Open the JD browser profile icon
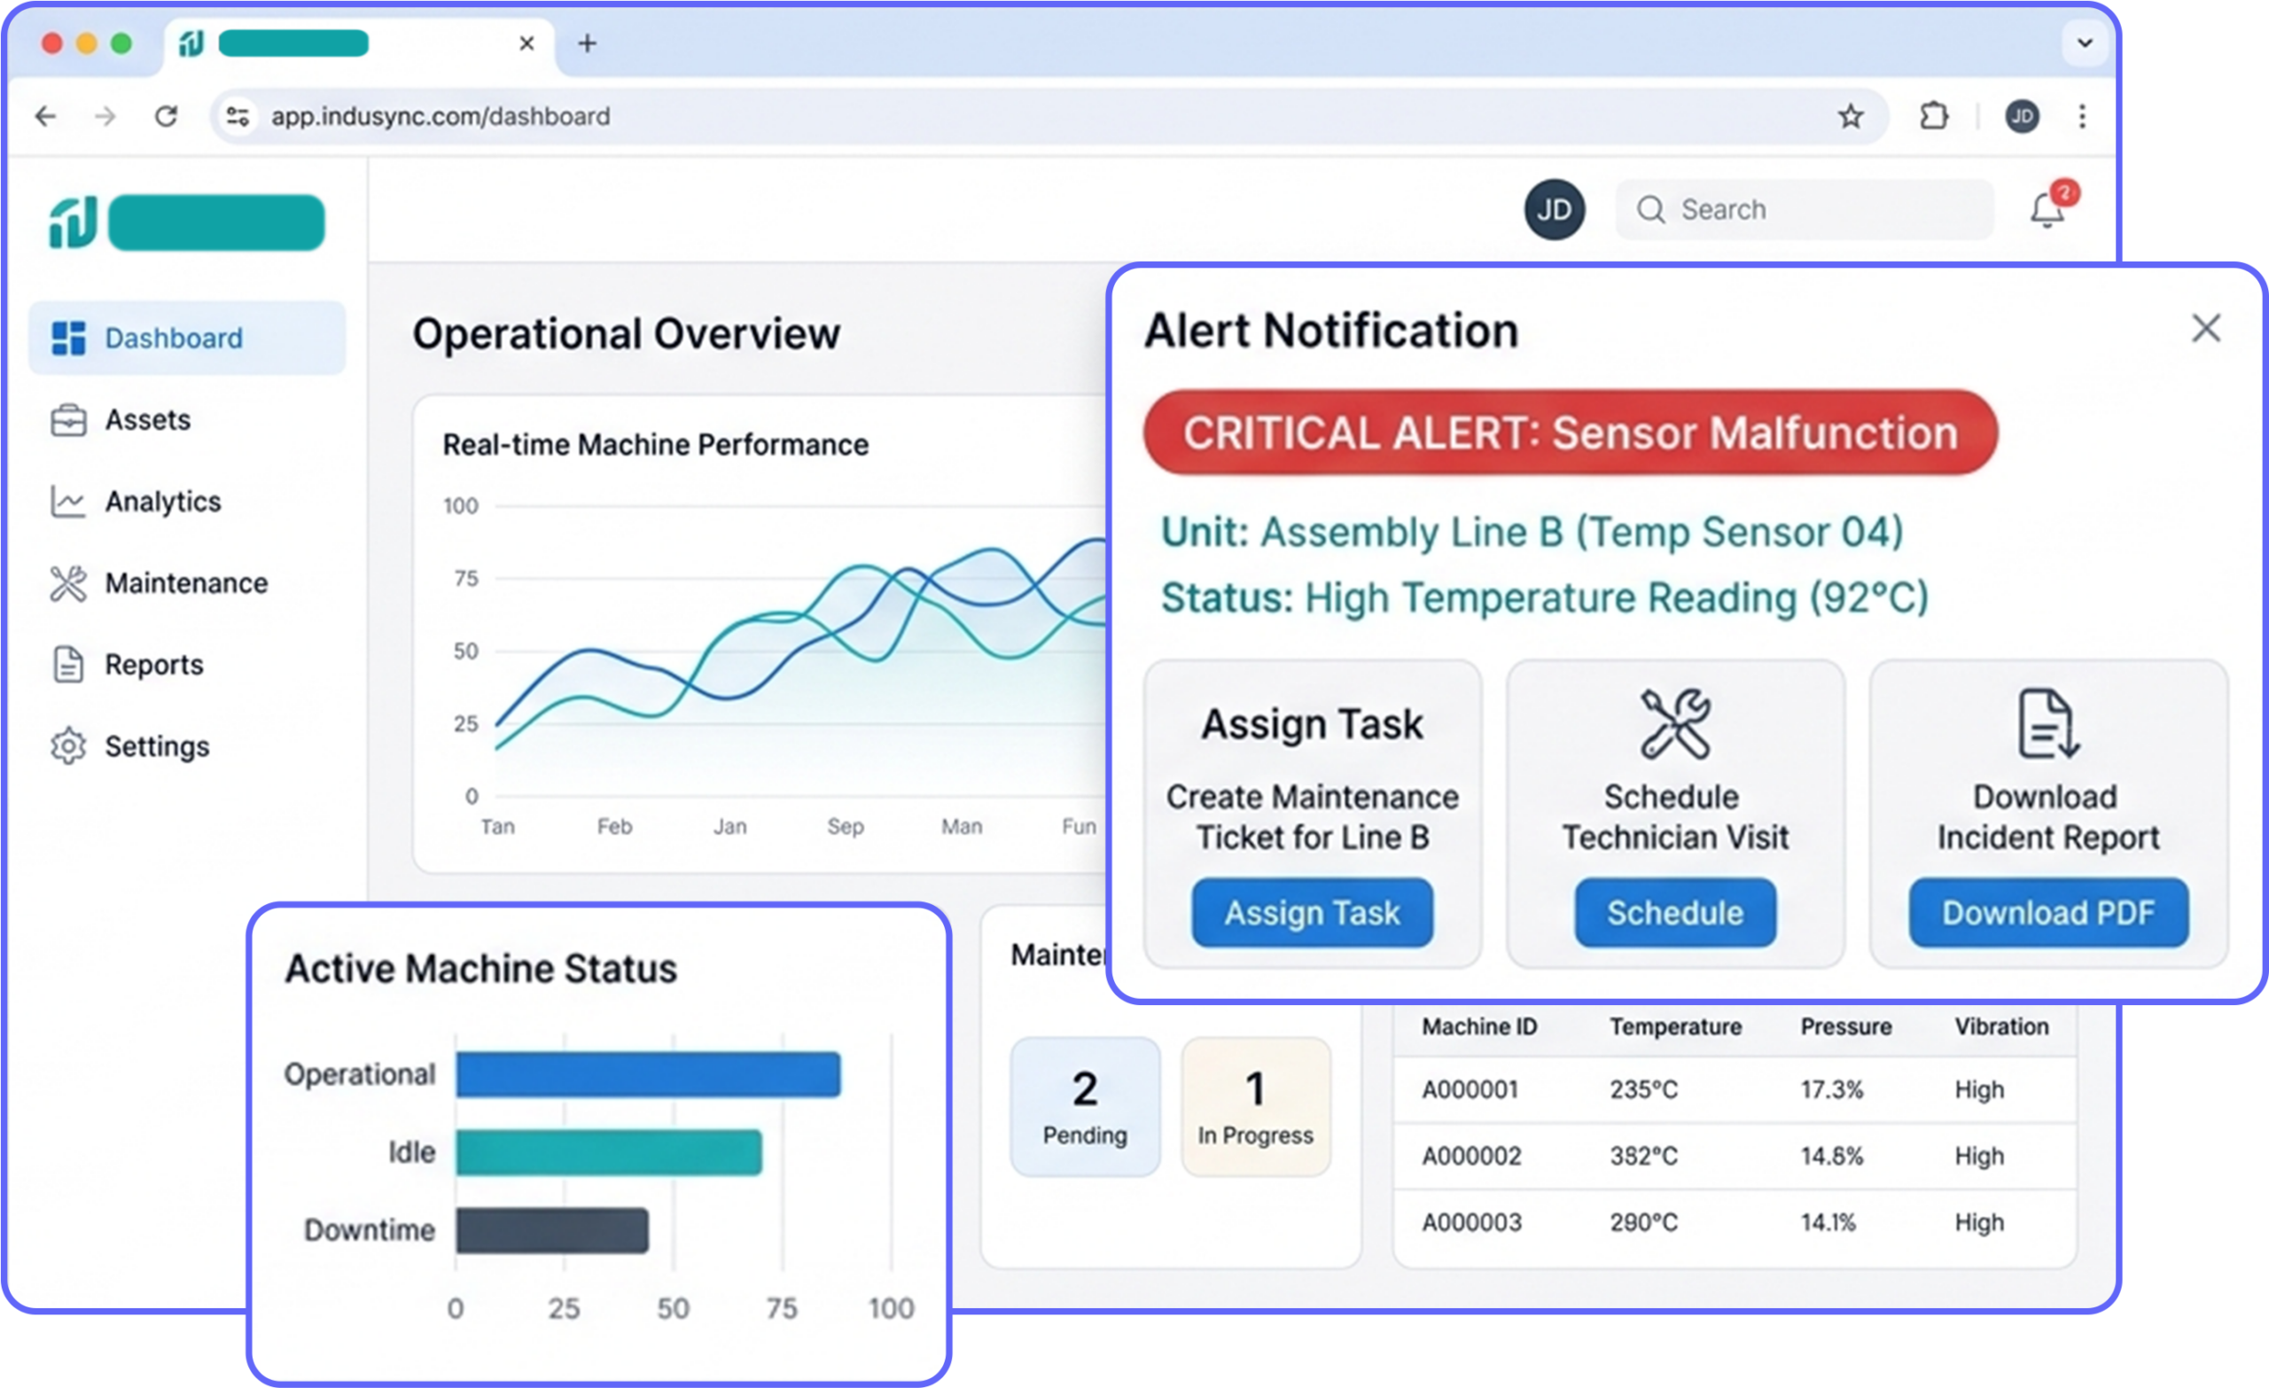2269x1388 pixels. [x=2023, y=116]
